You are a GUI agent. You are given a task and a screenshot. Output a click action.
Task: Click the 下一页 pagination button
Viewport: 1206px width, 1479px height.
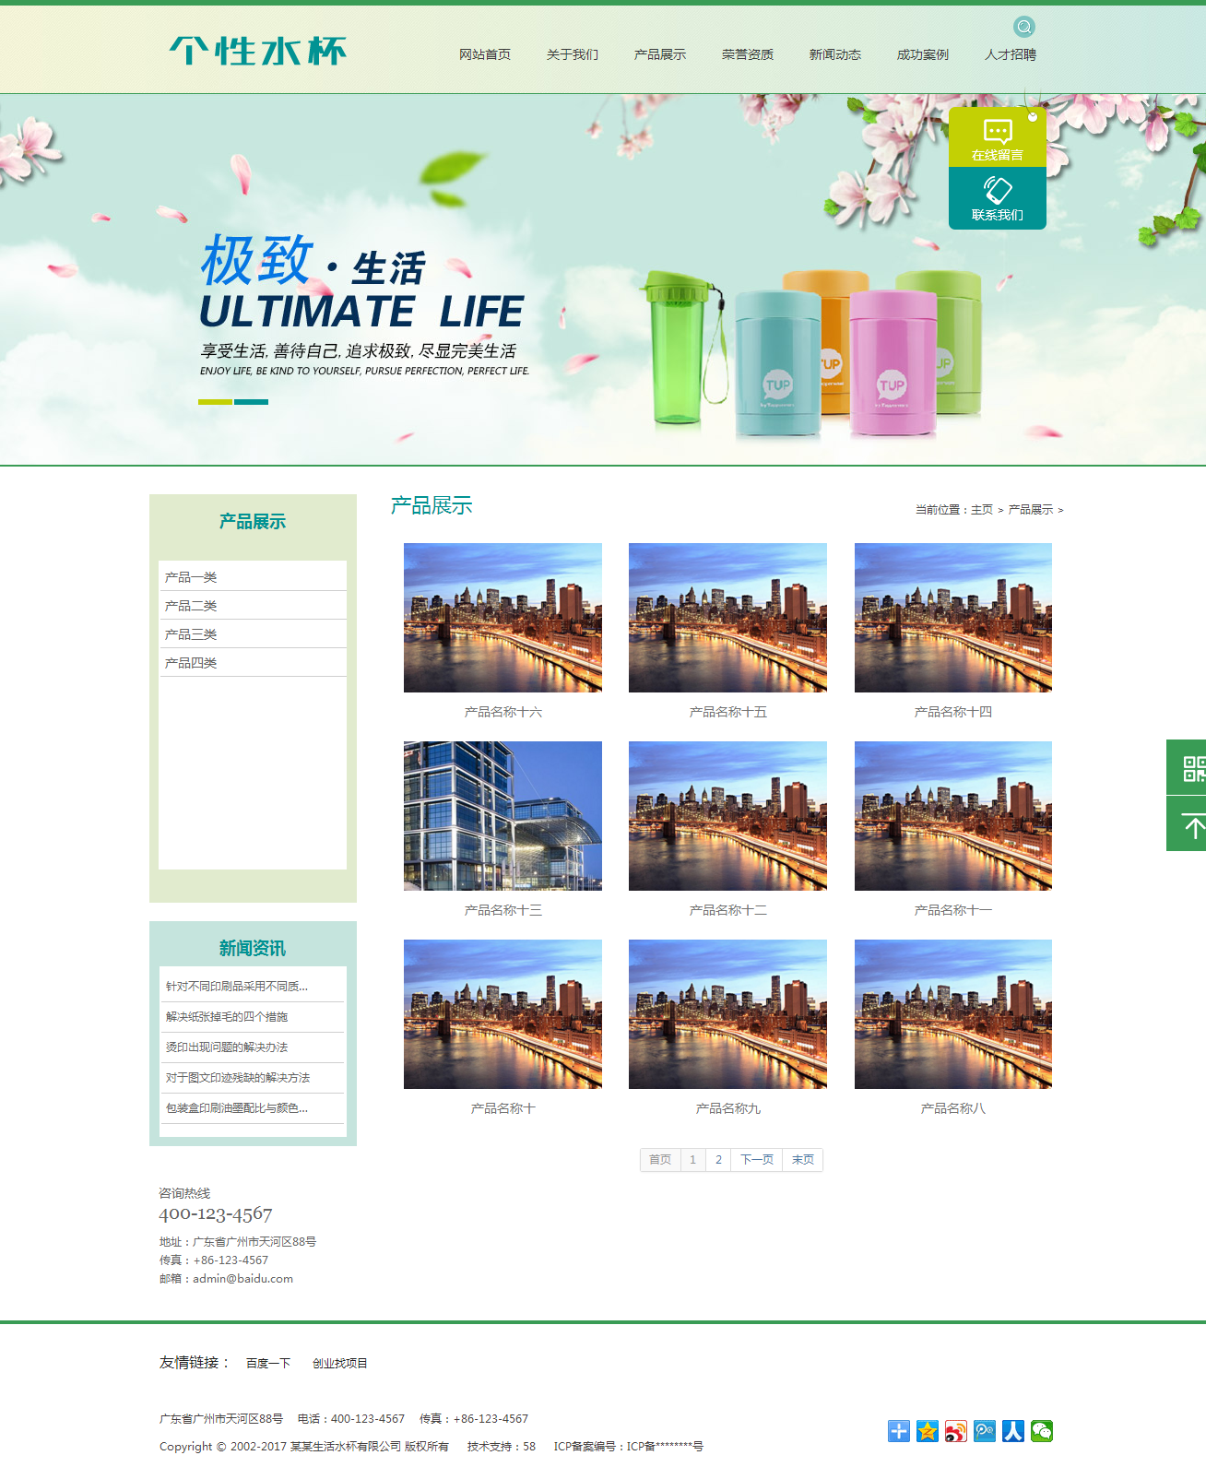tap(756, 1160)
